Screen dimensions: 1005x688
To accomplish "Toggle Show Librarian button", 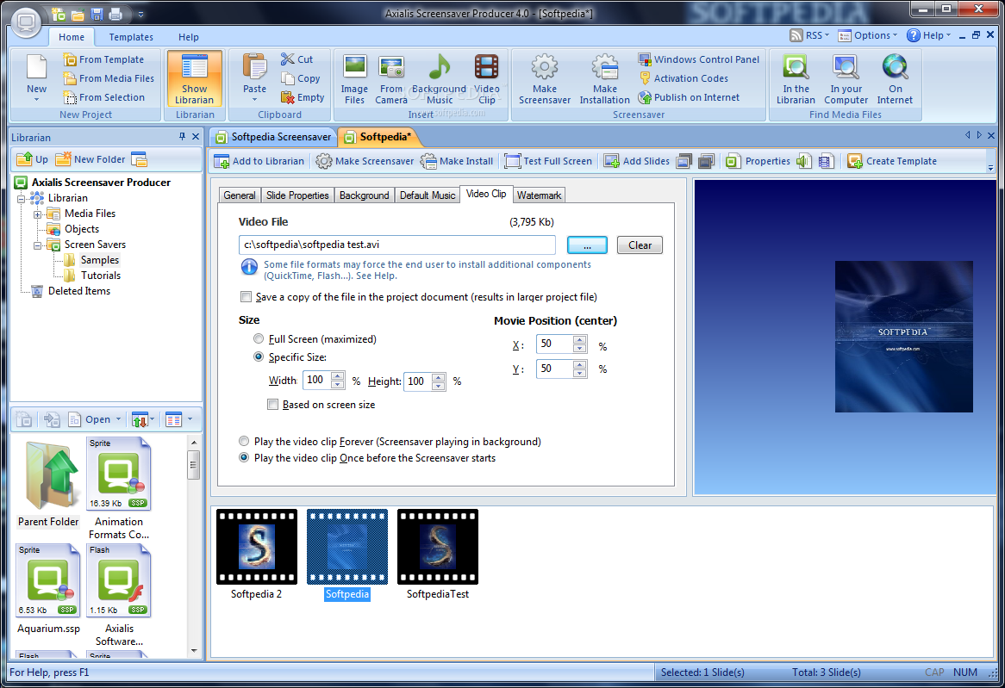I will coord(194,79).
